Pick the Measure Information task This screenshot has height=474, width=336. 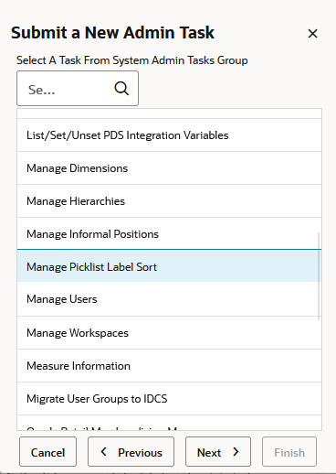click(169, 366)
